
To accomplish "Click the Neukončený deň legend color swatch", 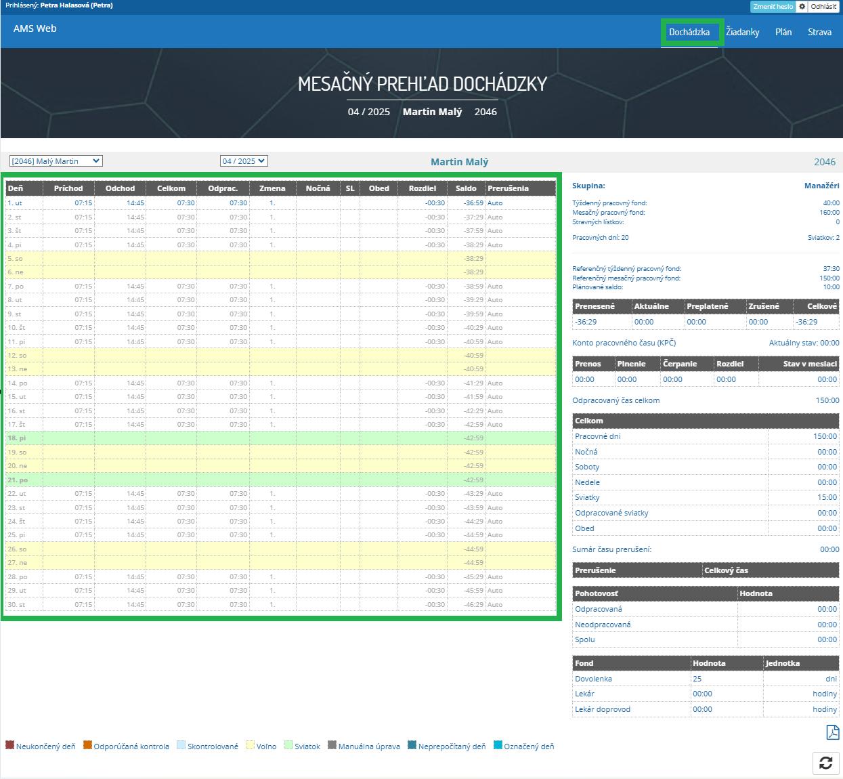I will click(9, 745).
